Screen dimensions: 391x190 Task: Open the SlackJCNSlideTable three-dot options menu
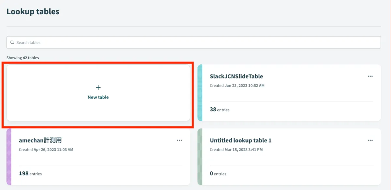(370, 76)
